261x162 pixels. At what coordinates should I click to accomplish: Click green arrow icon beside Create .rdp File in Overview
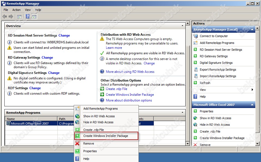(102, 89)
